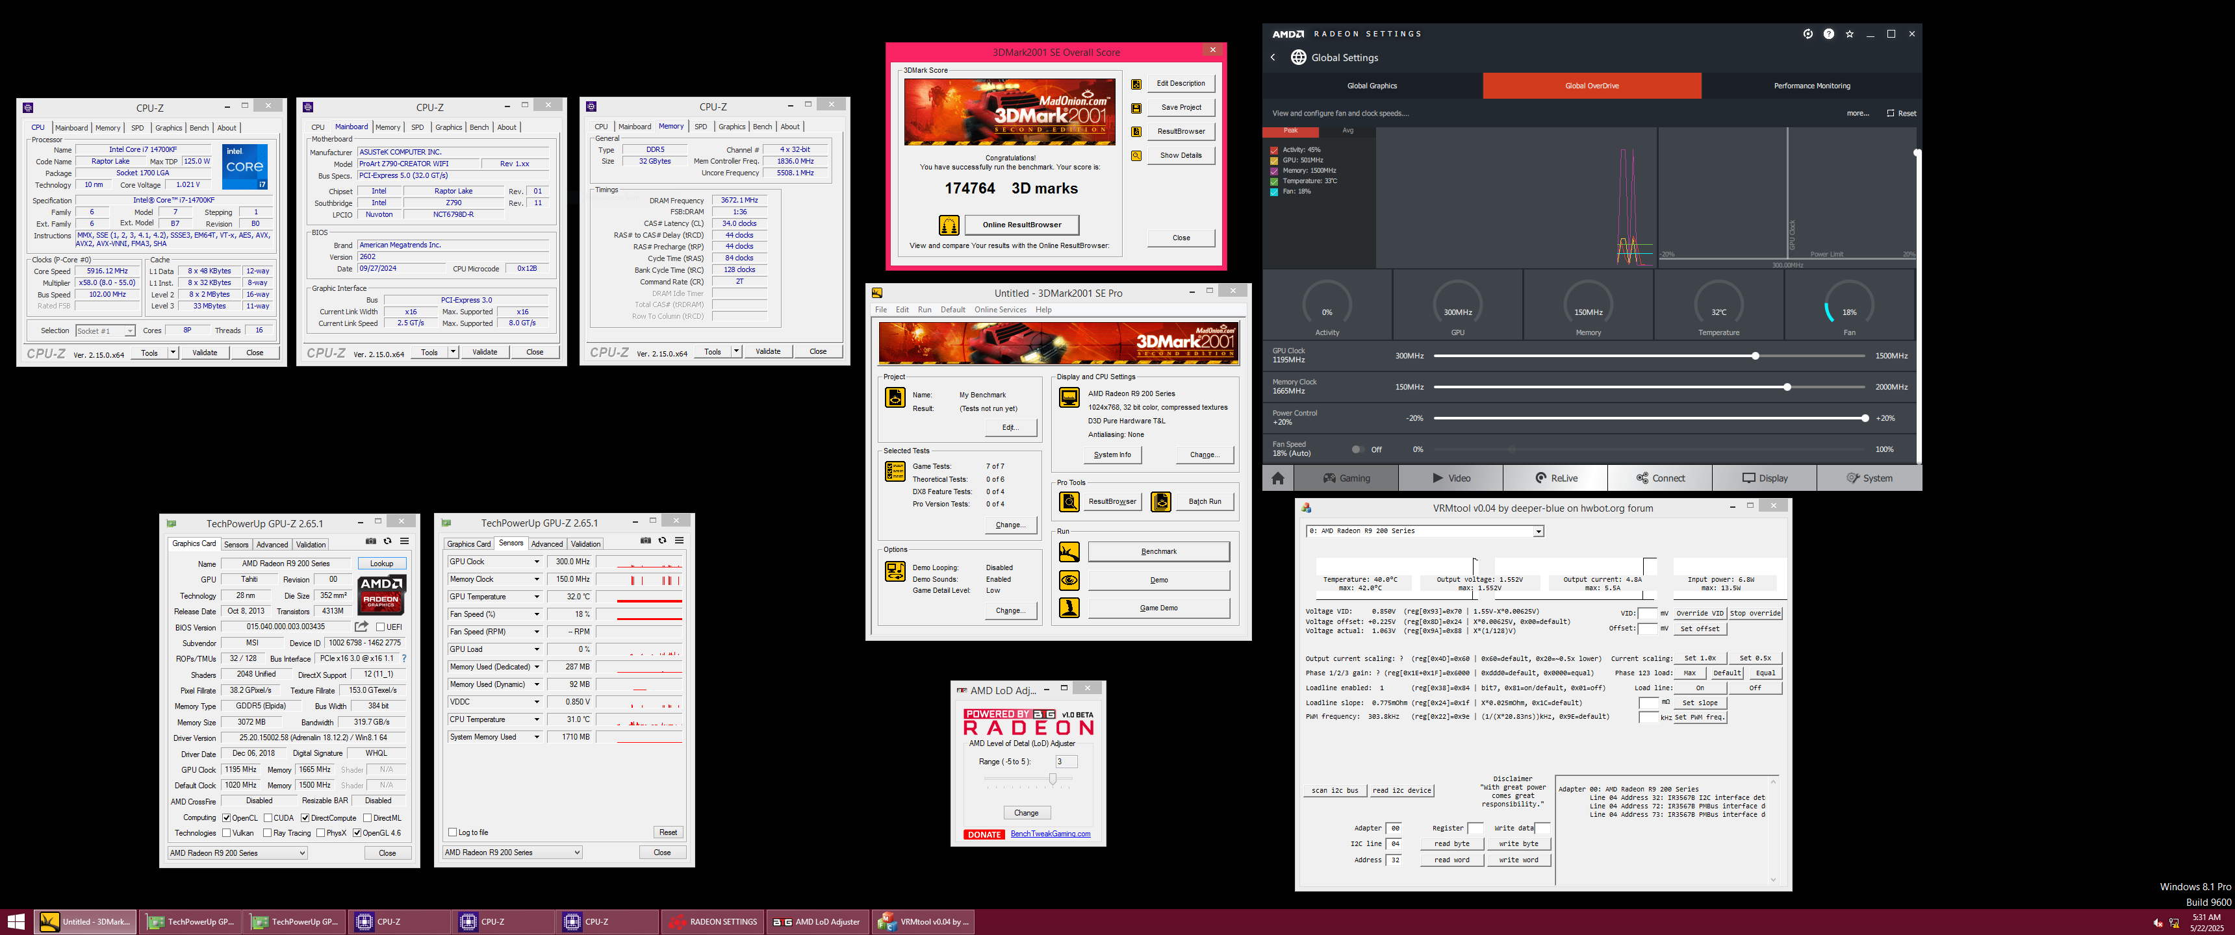Toggle the UEFI checkbox in GPU-Z

click(x=381, y=627)
